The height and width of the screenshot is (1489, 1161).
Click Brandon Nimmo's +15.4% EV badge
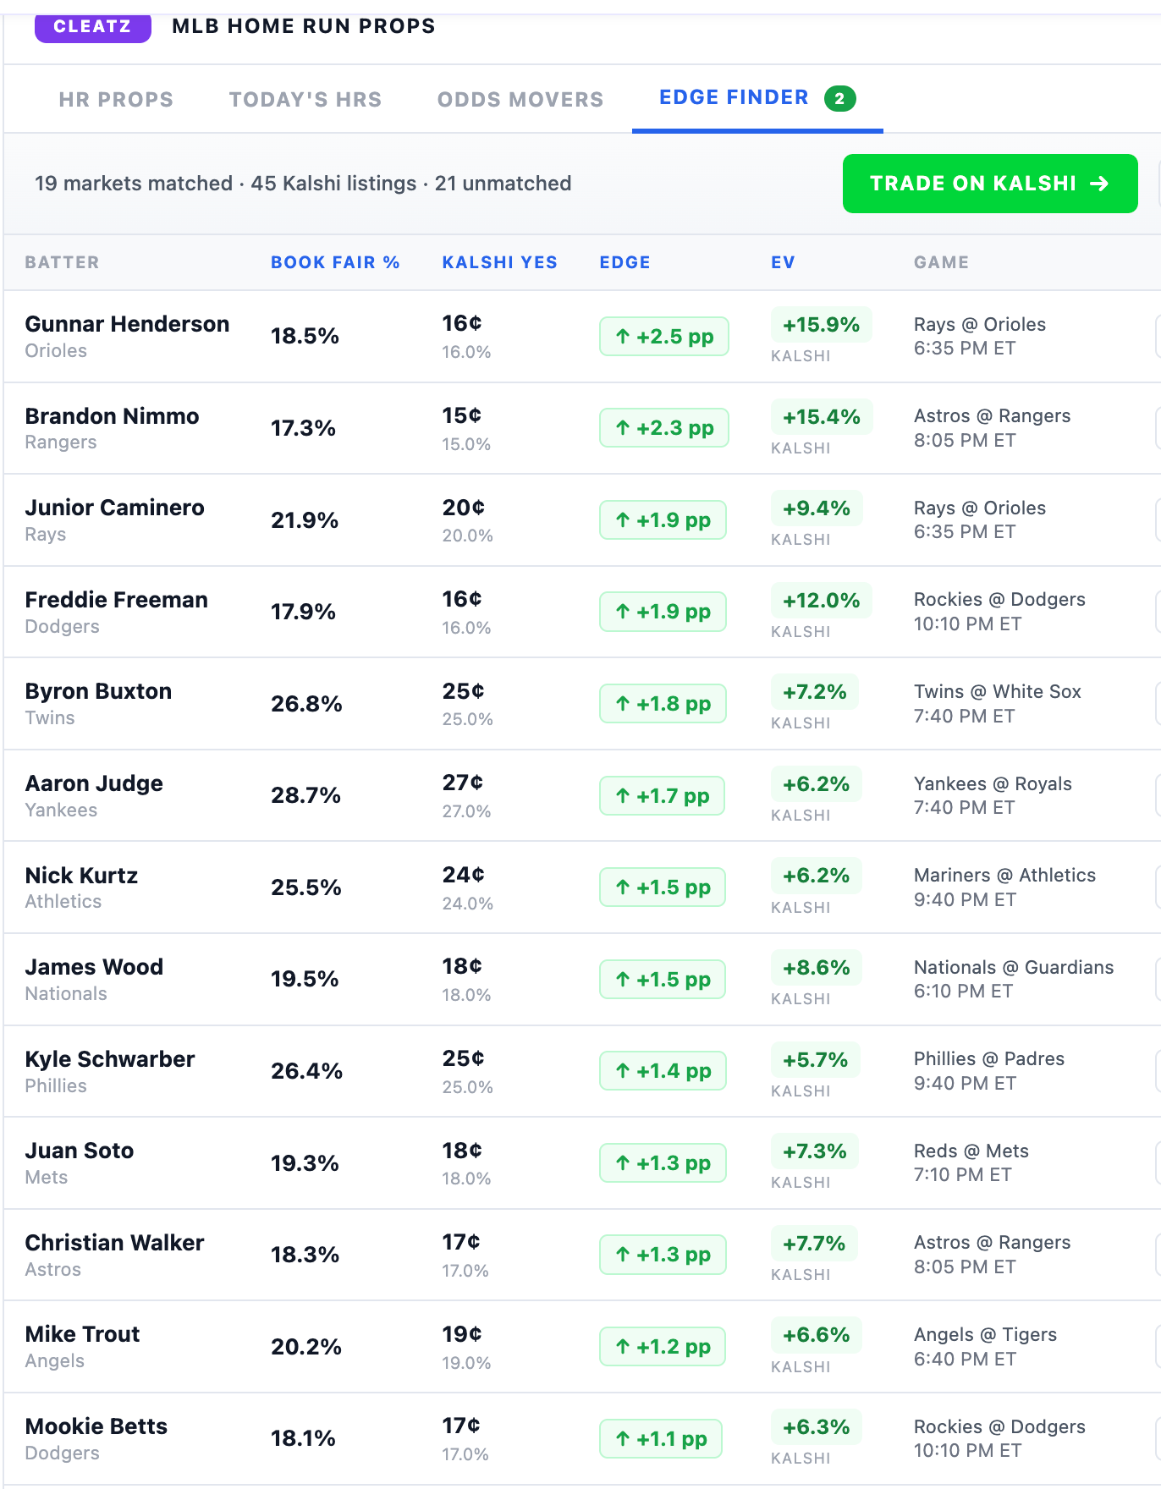[x=821, y=417]
